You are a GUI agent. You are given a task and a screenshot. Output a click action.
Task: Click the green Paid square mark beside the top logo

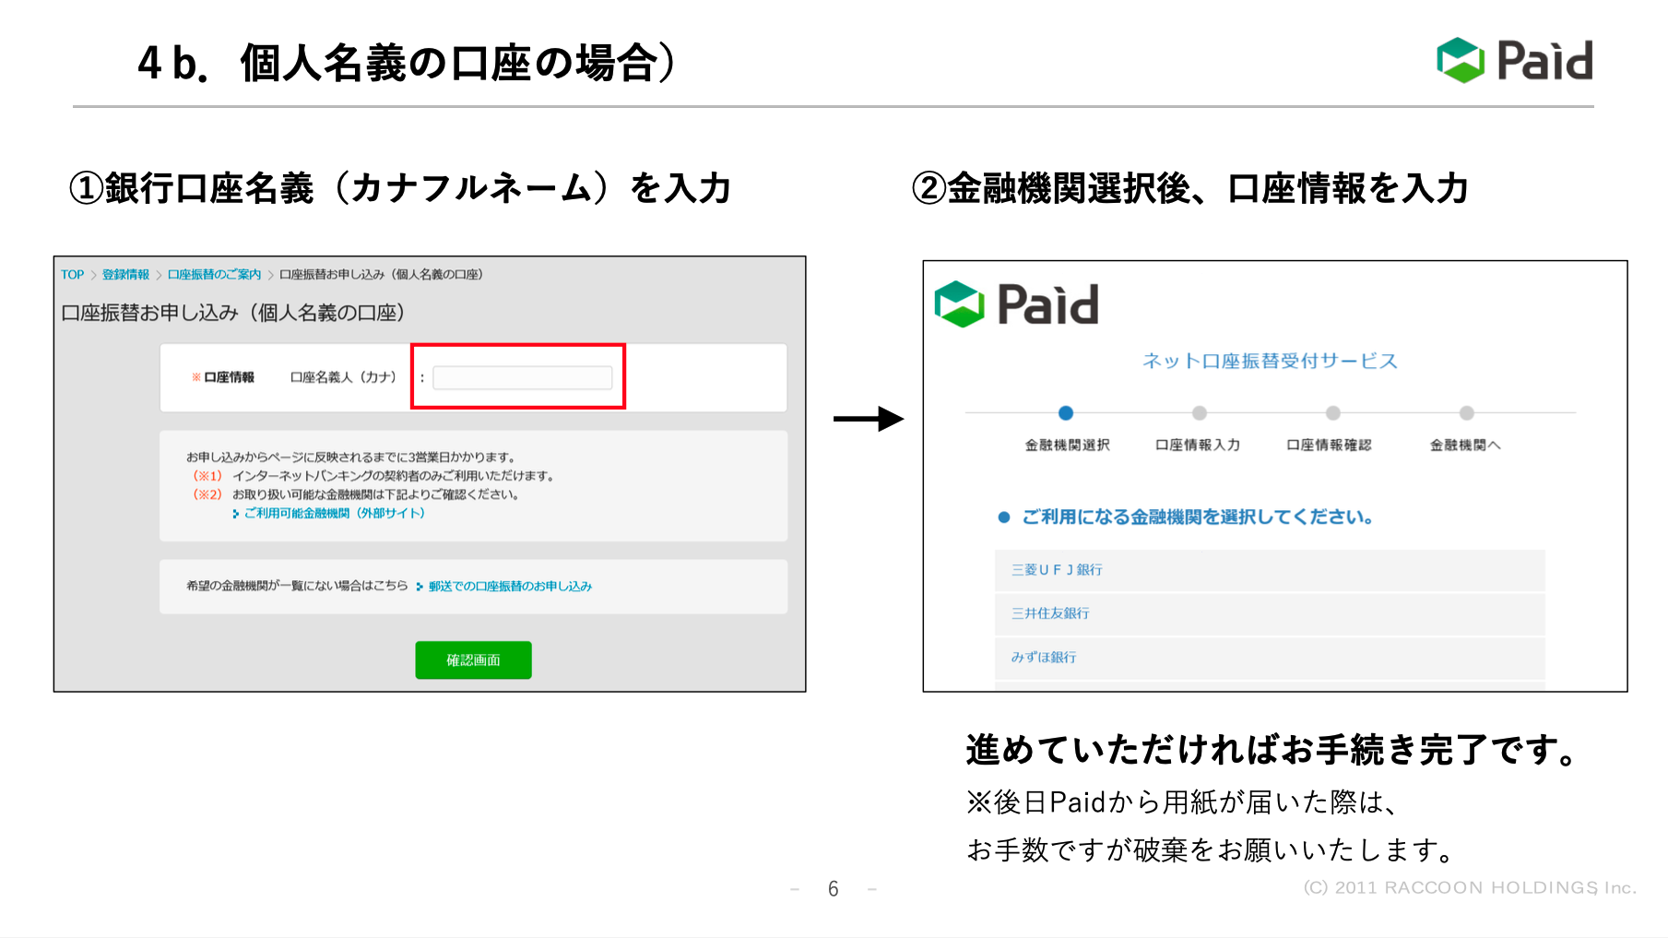1460,58
